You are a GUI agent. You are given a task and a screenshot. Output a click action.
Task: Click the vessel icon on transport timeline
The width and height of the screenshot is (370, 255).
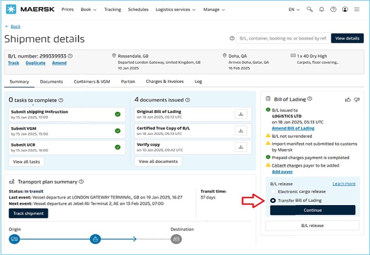coord(95,239)
